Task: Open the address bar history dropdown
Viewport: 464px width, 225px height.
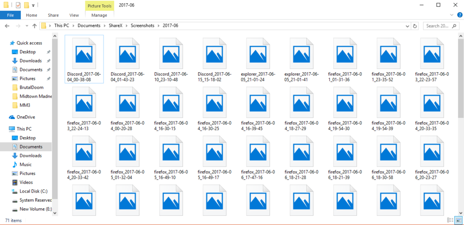Action: click(408, 26)
